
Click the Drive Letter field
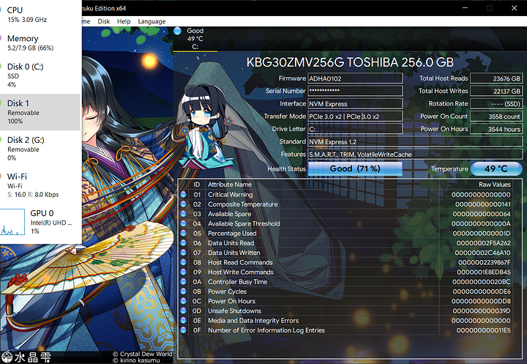point(355,129)
